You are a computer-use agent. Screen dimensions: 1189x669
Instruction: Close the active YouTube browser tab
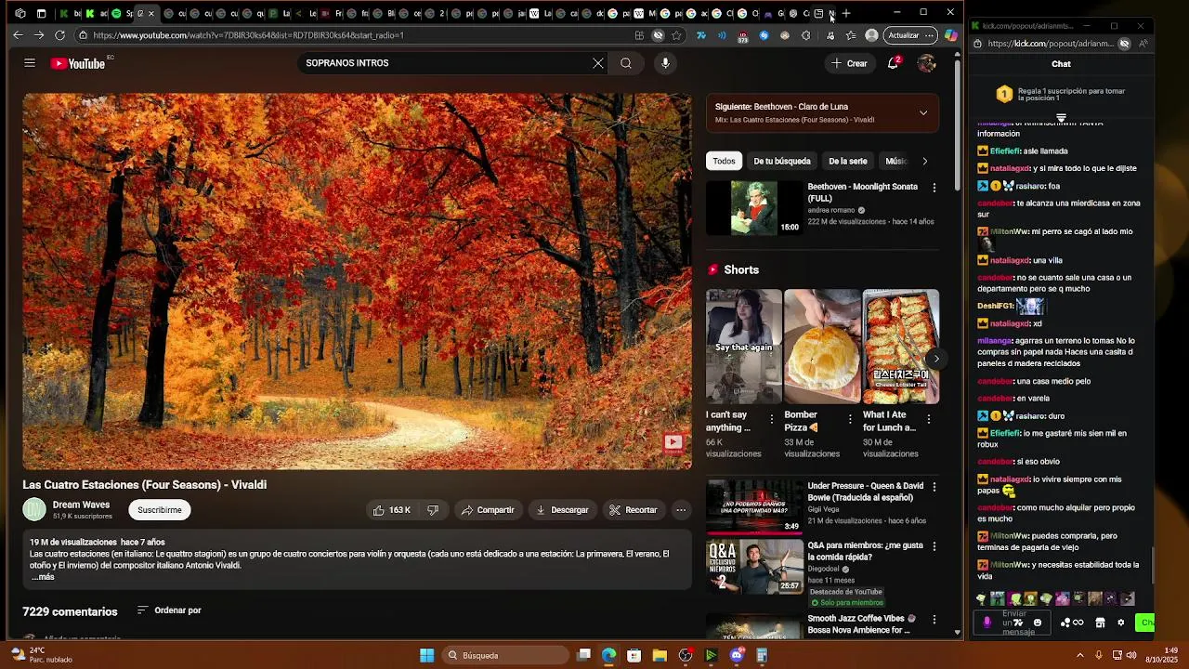[150, 13]
